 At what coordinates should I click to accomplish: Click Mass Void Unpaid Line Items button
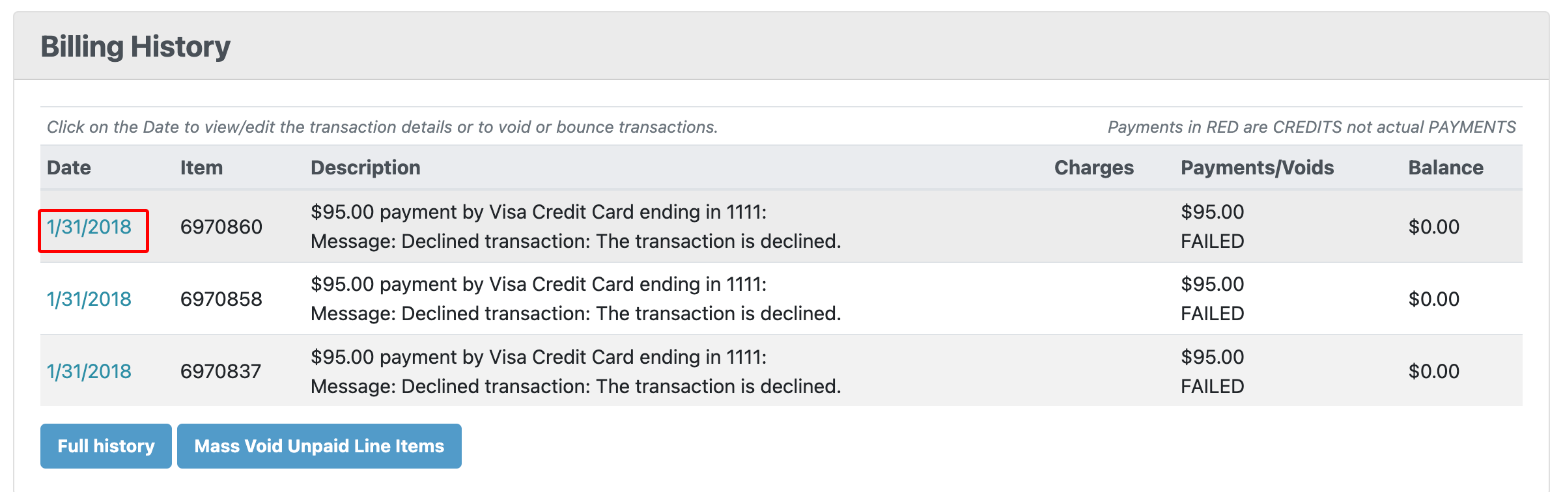click(319, 446)
